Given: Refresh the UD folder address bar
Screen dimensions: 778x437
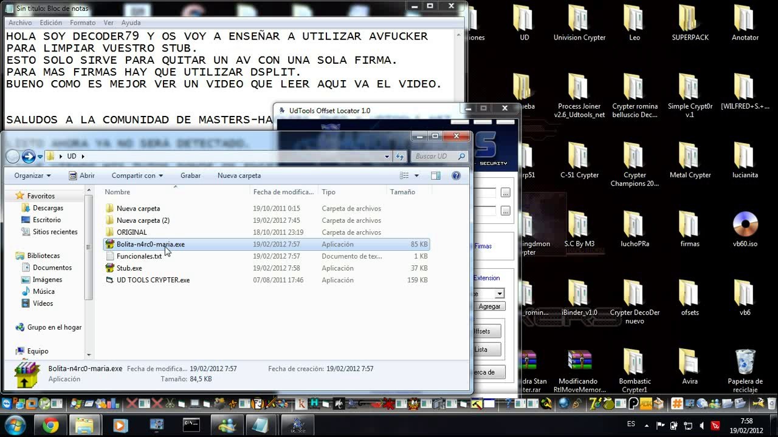Looking at the screenshot, I should pos(399,157).
